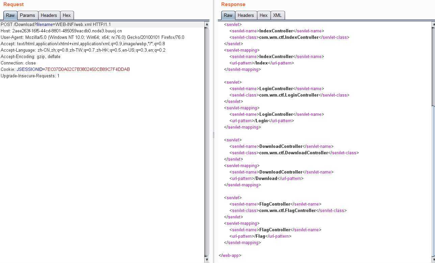Click the /Download url-pattern value

coord(266,179)
